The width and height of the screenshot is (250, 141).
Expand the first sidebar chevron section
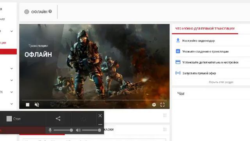(x=12, y=31)
